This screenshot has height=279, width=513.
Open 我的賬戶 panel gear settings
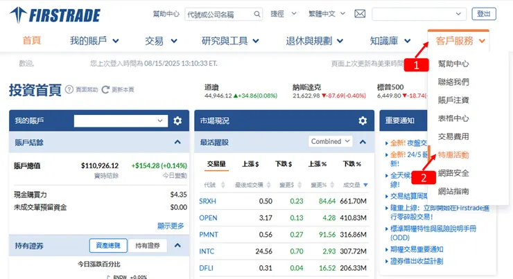coord(177,120)
